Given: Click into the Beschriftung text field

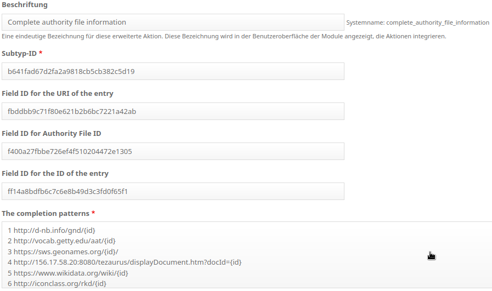Looking at the screenshot, I should [173, 22].
